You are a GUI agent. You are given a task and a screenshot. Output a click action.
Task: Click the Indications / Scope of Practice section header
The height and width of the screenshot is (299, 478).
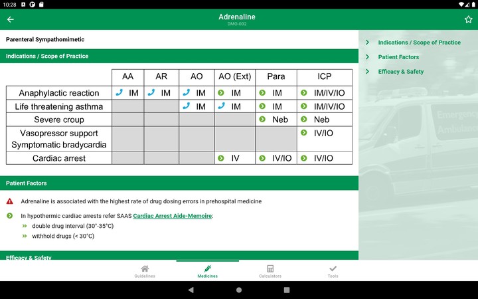tap(179, 56)
